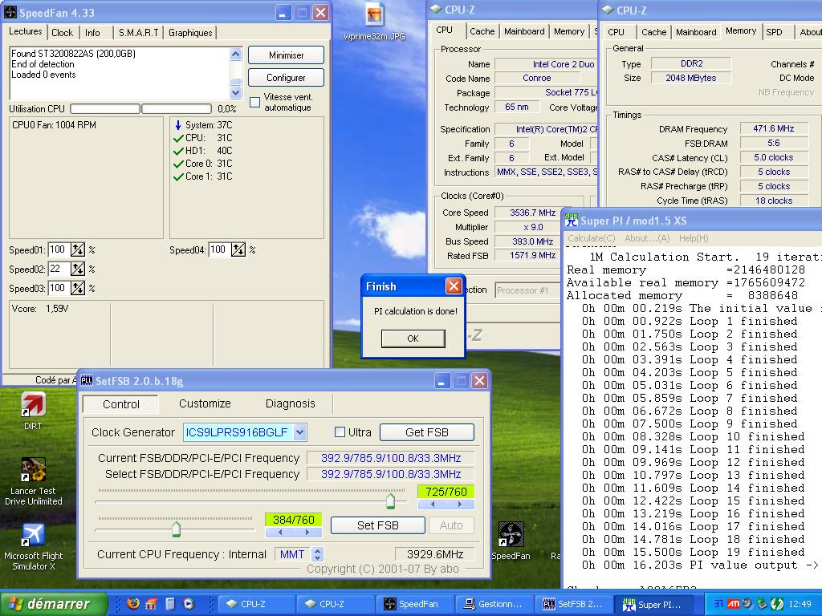Switch to SetFSB taskbar button
Viewport: 822px width, 616px height.
coord(573,604)
